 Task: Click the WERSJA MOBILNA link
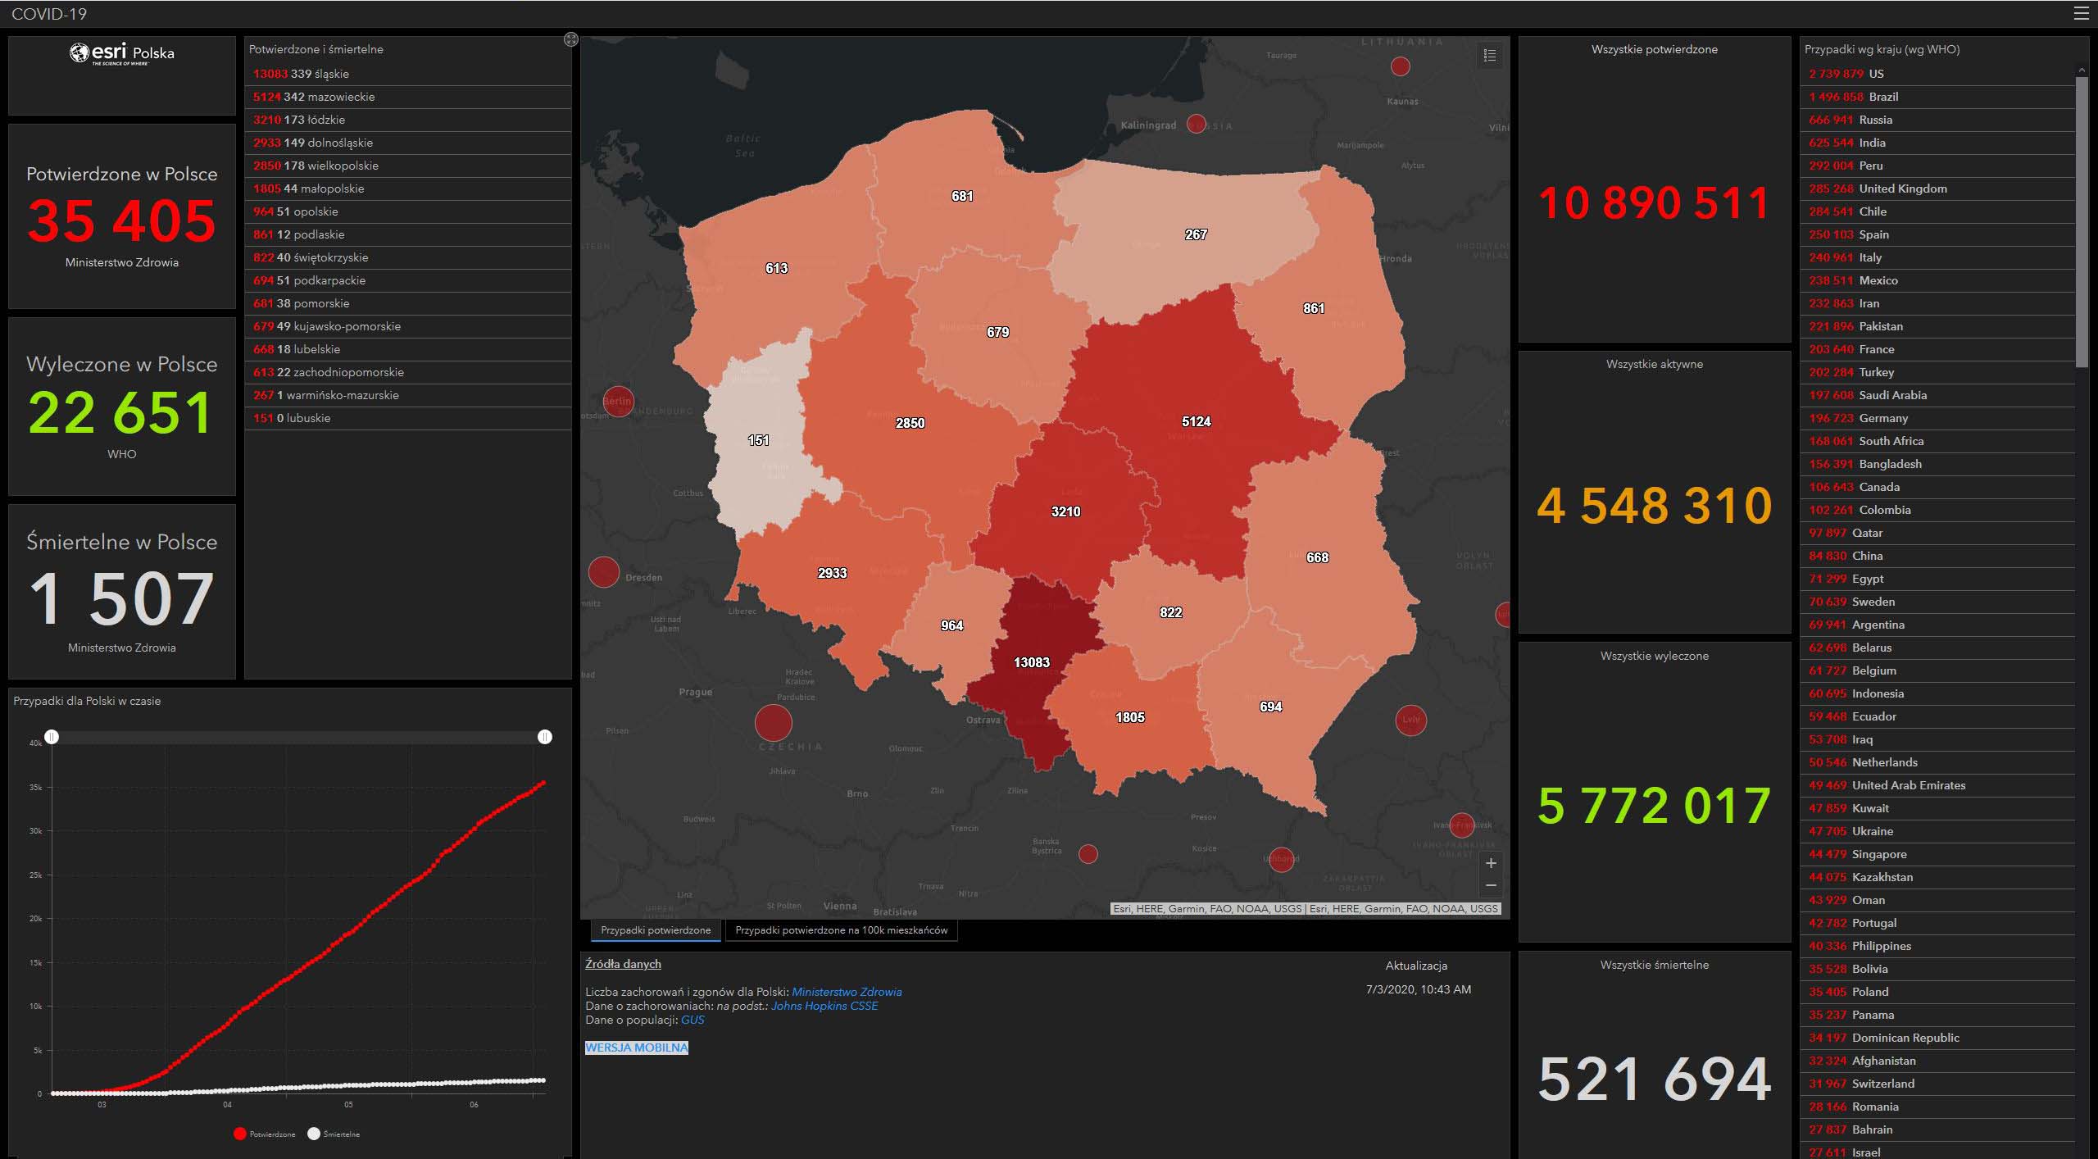point(637,1048)
